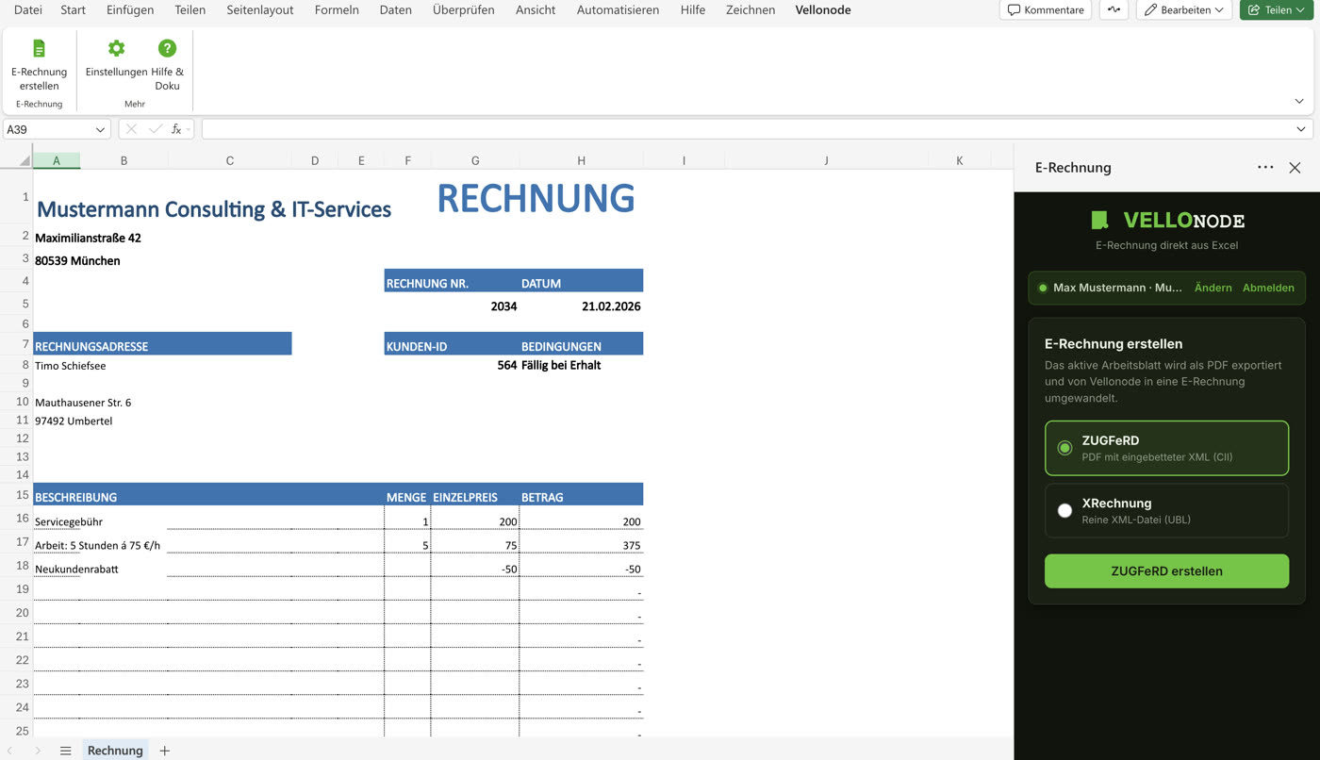Switch to the Einfügen ribbon tab
This screenshot has width=1320, height=760.
pyautogui.click(x=130, y=10)
